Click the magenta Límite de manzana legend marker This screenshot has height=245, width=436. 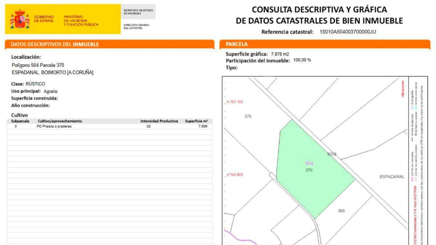[412, 179]
